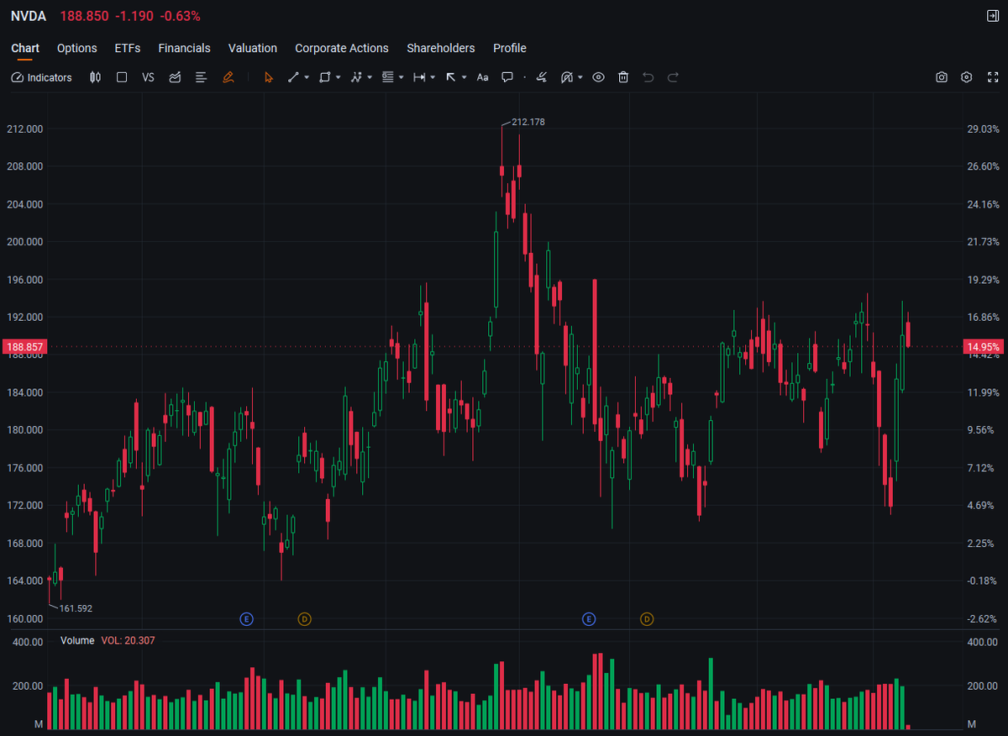
Task: Expand the wave pattern tool dropdown
Action: [370, 77]
